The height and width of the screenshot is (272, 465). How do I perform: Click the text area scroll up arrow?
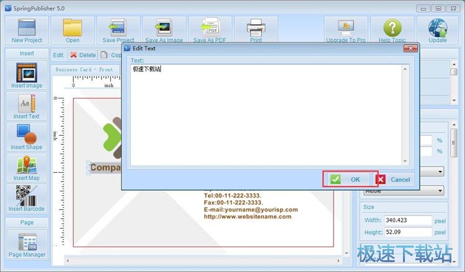click(405, 69)
